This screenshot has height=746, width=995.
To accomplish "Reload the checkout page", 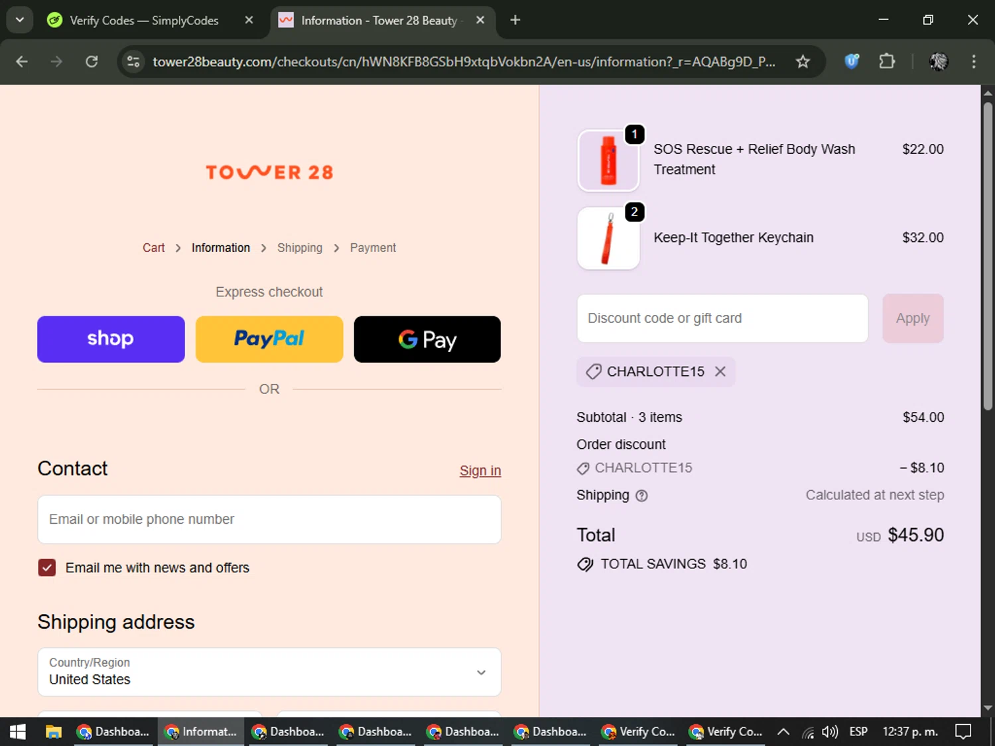I will tap(92, 62).
